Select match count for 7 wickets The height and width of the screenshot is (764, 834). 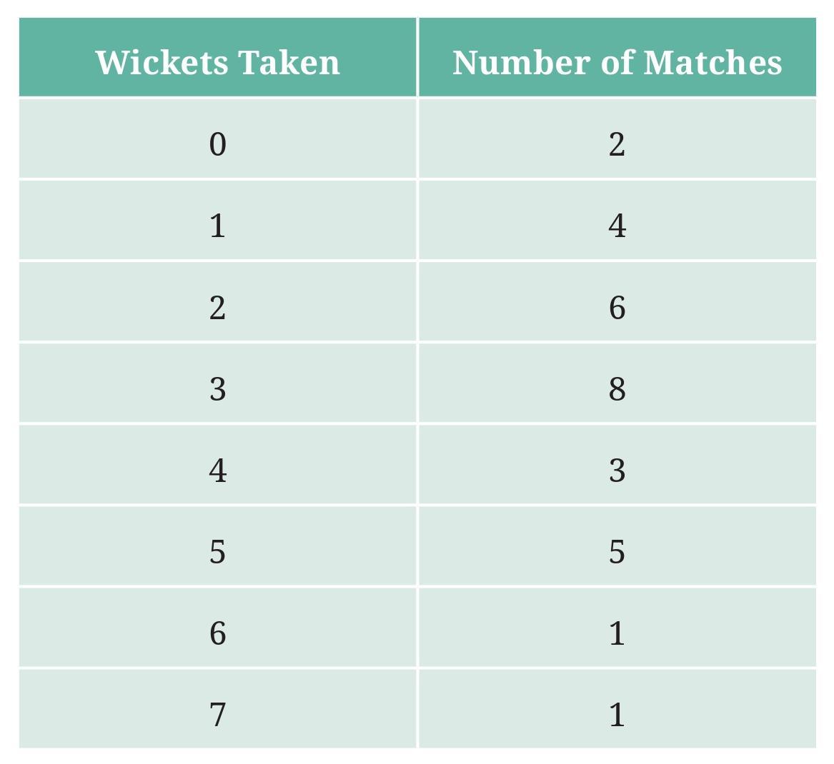pos(617,714)
